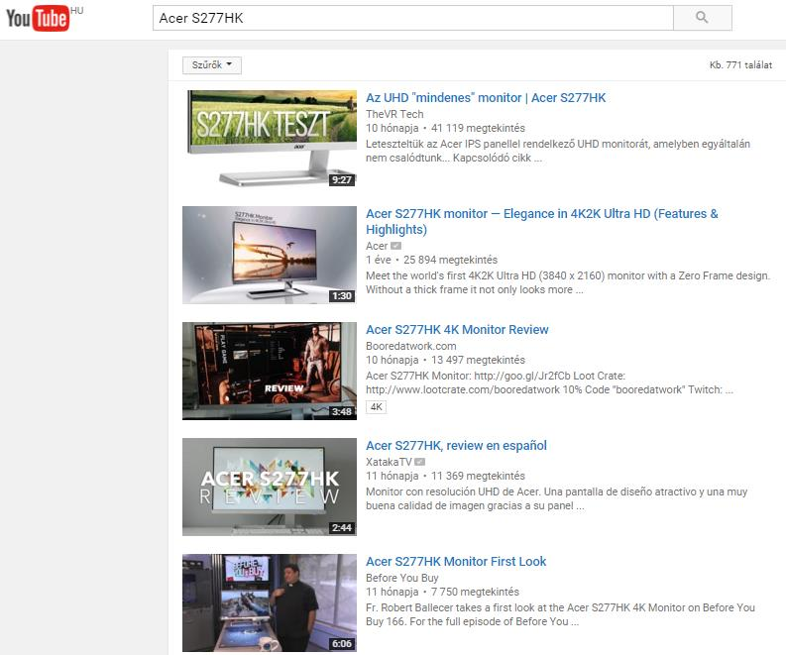Click the 4K badge under Booredatwork video

(376, 407)
